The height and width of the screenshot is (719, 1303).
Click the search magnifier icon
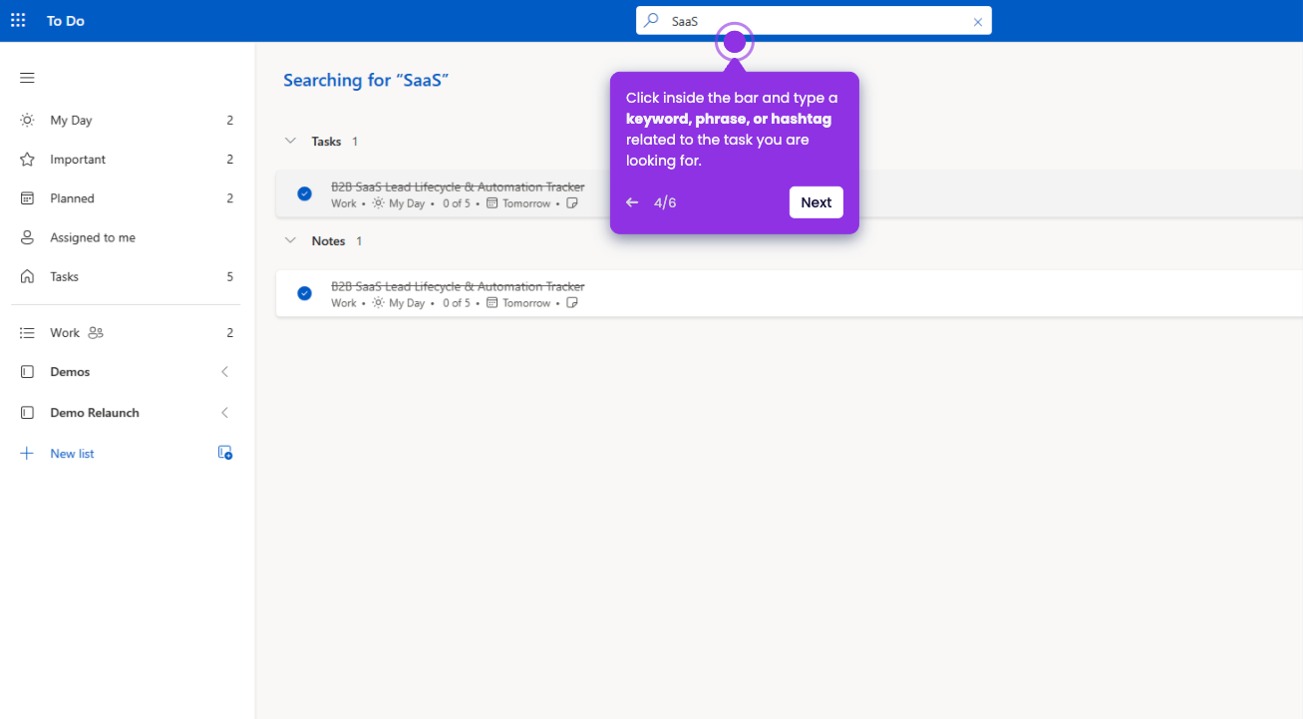(x=651, y=20)
